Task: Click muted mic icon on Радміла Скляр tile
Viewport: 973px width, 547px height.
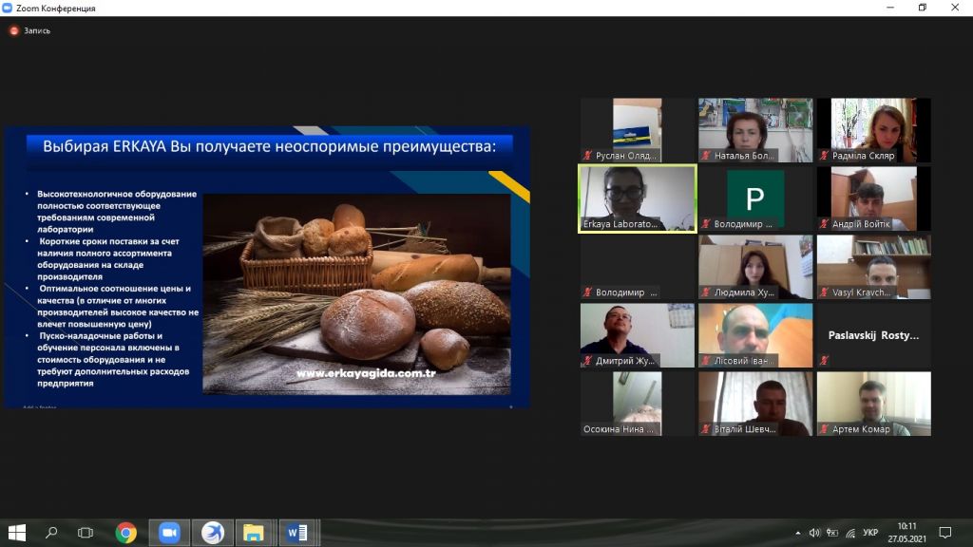Action: point(824,156)
